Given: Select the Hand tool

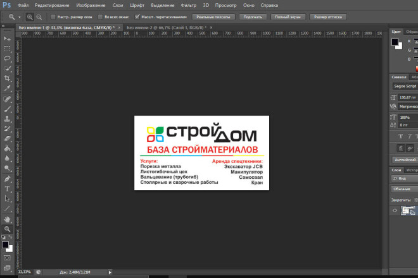Looking at the screenshot, I should point(7,219).
